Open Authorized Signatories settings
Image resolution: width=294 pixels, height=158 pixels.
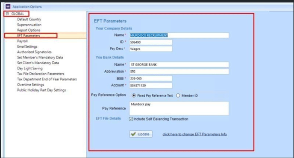tap(34, 52)
